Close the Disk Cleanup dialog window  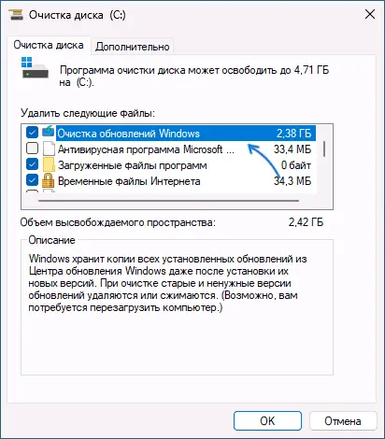(x=370, y=14)
